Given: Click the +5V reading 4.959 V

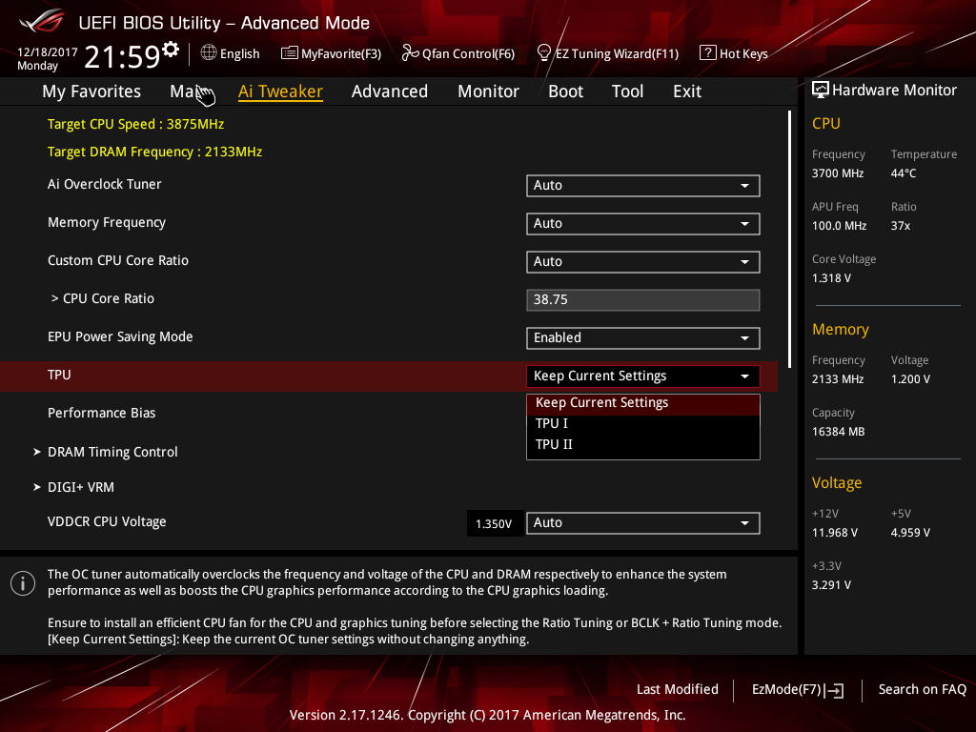Looking at the screenshot, I should (x=910, y=533).
